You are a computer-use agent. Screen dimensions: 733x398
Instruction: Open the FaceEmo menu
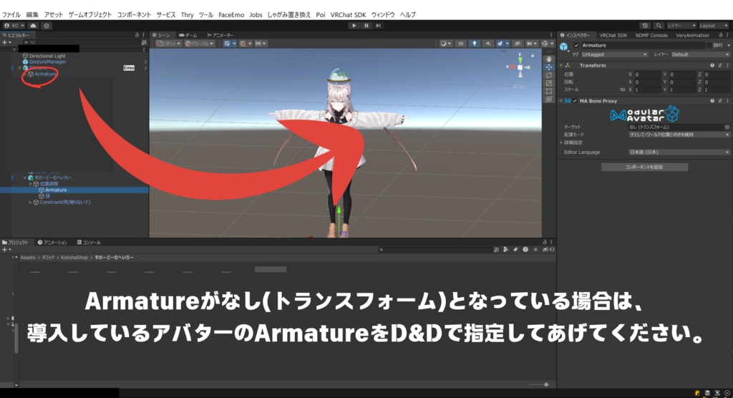tap(231, 15)
